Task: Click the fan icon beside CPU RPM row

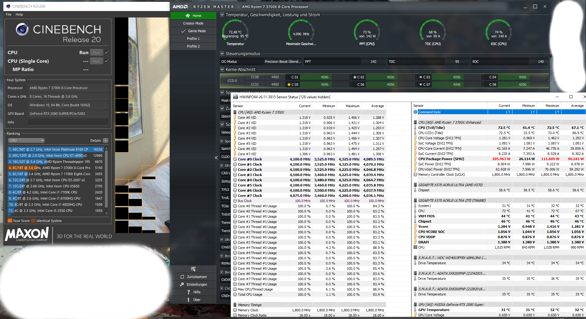Action: point(415,247)
